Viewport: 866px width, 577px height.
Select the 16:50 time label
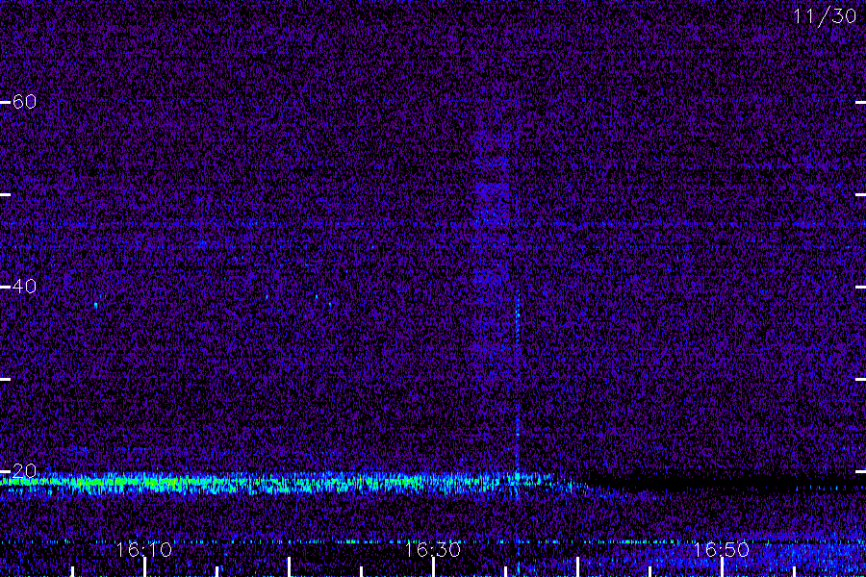722,549
